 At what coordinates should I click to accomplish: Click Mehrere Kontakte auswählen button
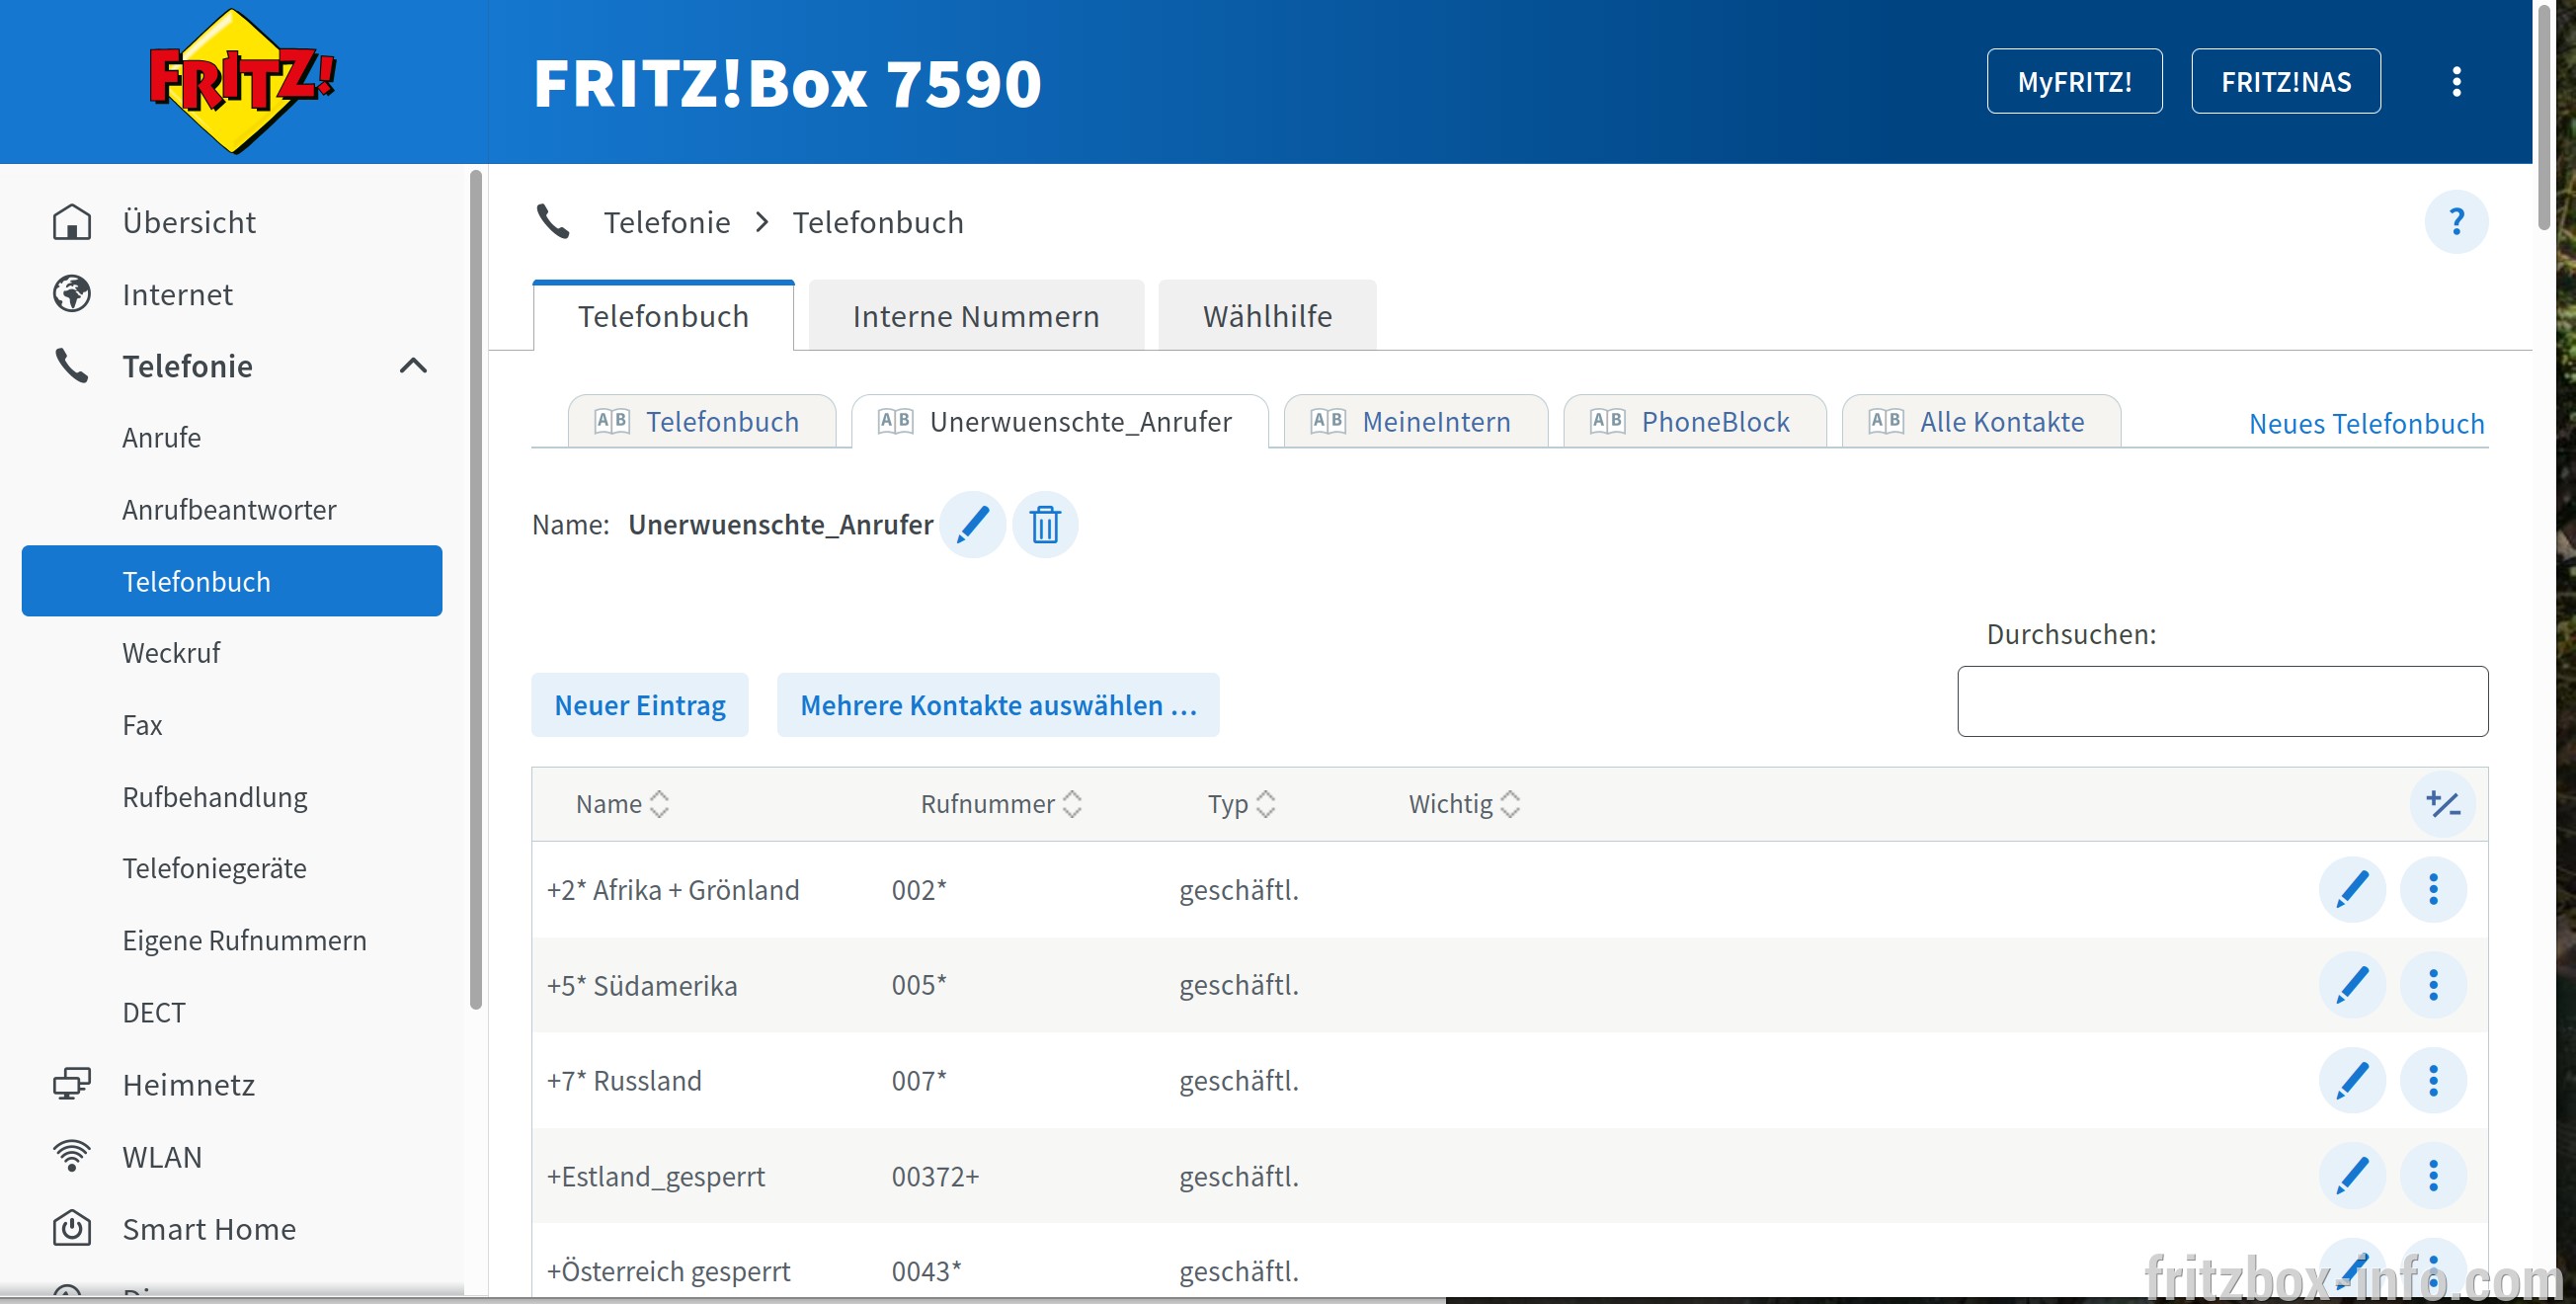pyautogui.click(x=998, y=705)
